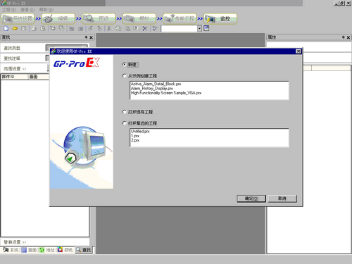Click the New project toolbar icon

pyautogui.click(x=6, y=28)
